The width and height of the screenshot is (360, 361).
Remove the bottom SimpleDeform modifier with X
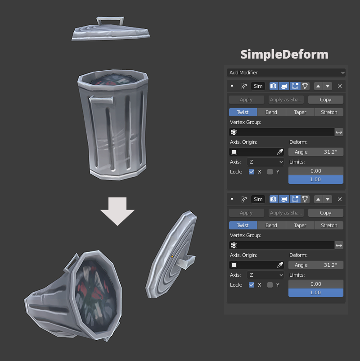pyautogui.click(x=340, y=199)
